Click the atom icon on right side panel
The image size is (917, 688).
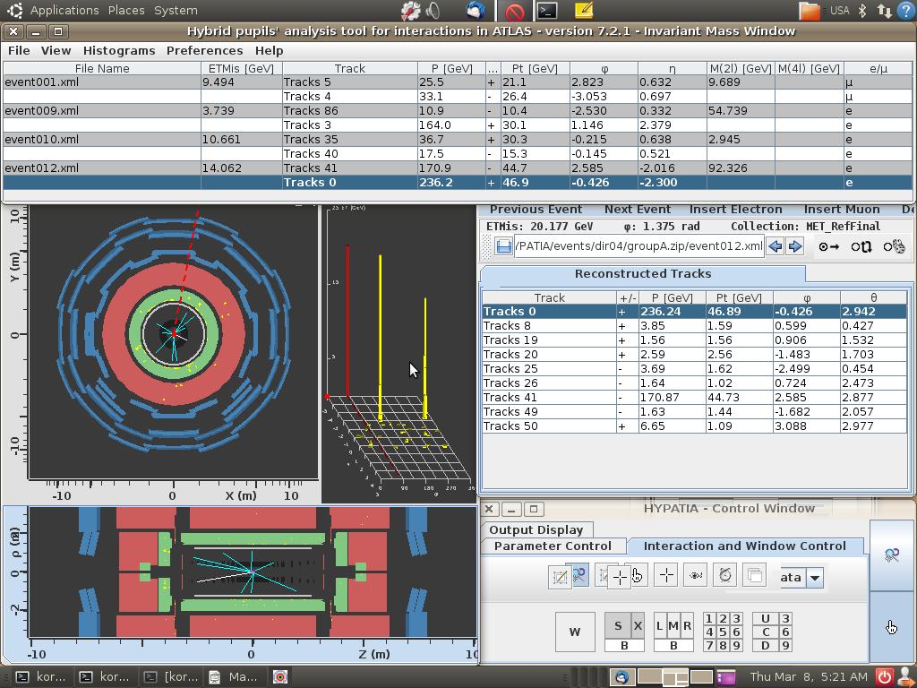click(891, 555)
